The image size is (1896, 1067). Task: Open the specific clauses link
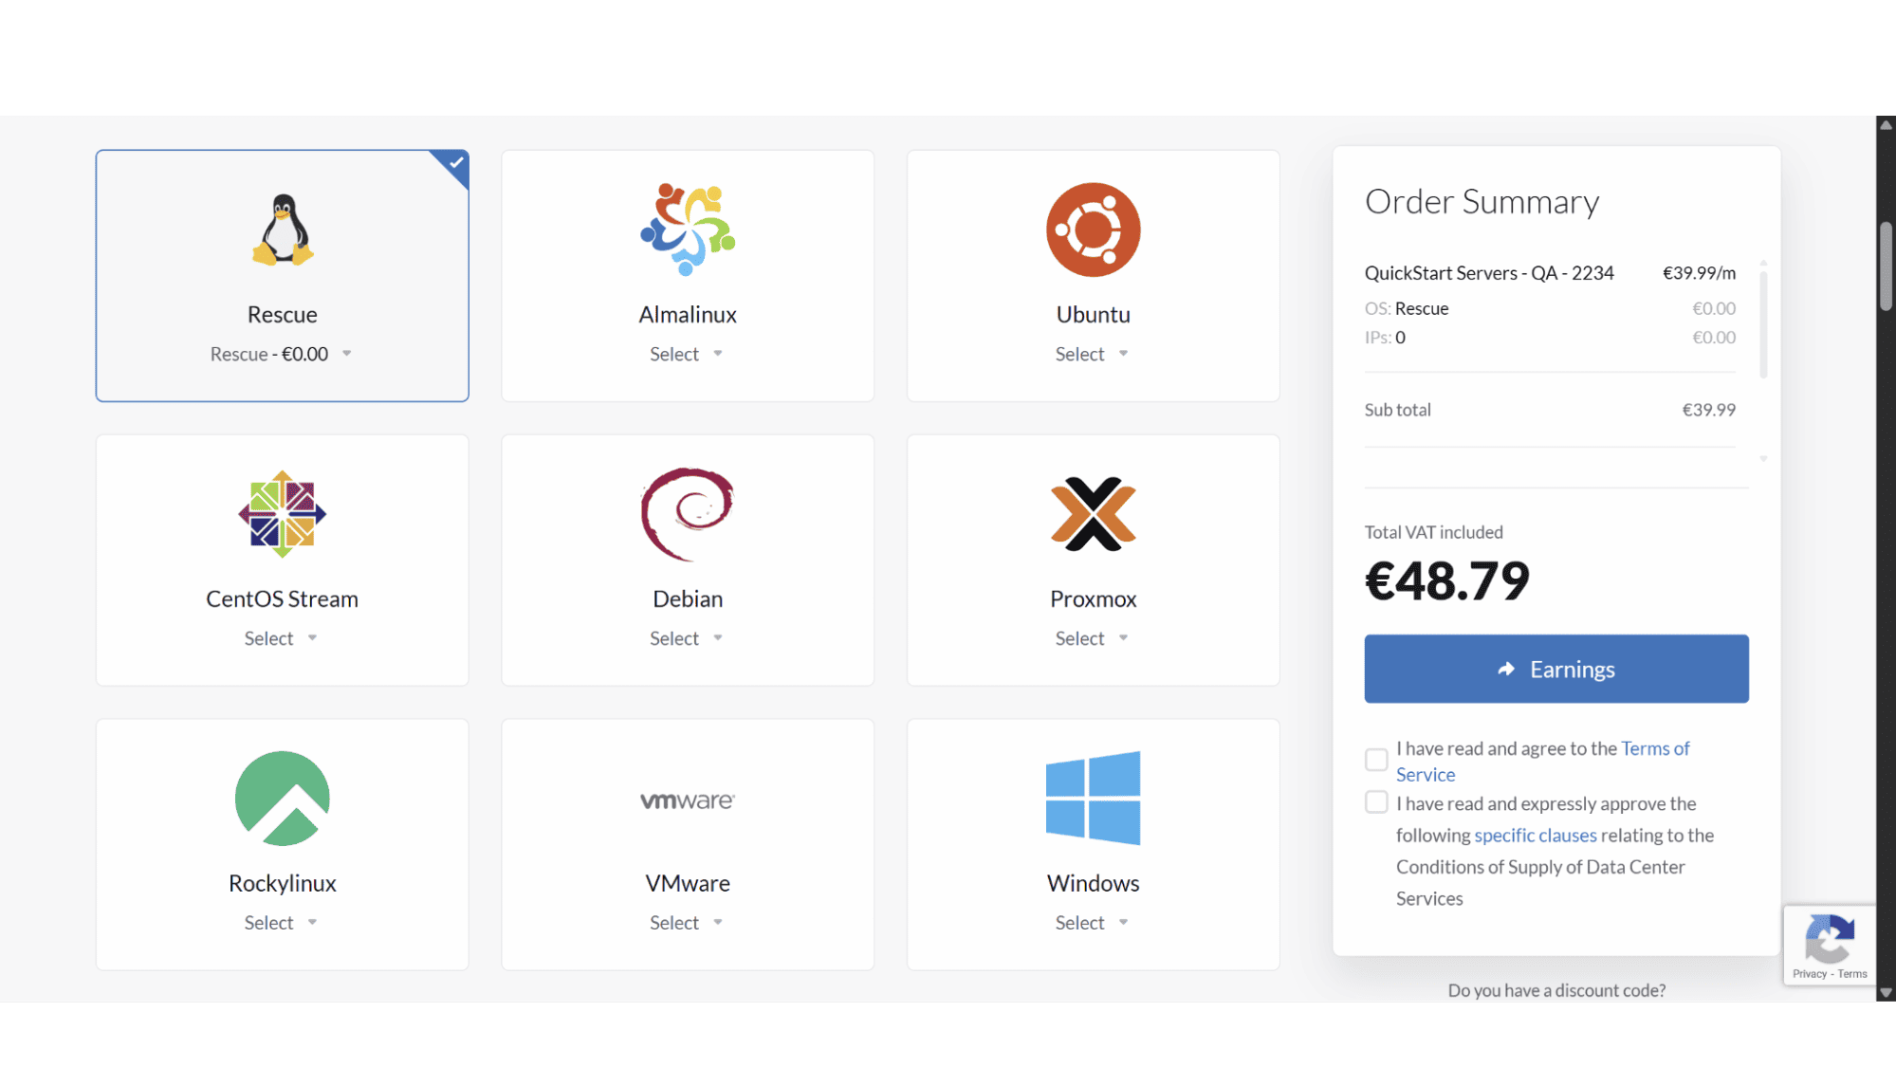[1536, 836]
